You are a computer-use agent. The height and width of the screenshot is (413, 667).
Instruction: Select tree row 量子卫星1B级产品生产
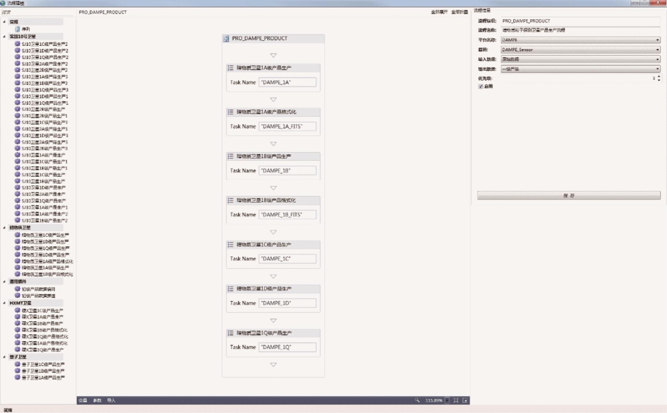(x=40, y=371)
